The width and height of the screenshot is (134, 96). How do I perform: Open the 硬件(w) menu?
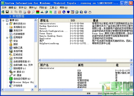pyautogui.click(x=33, y=8)
